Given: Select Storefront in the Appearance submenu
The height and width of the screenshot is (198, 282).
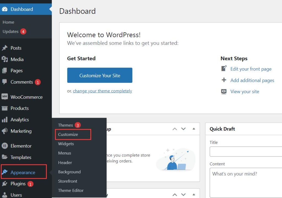Looking at the screenshot, I should 68,181.
